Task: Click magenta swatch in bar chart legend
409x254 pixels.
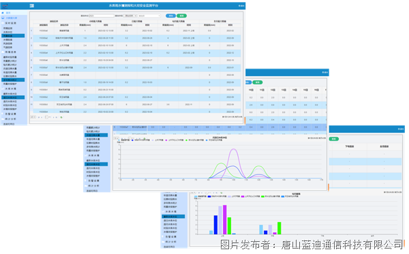Action: 243,196
